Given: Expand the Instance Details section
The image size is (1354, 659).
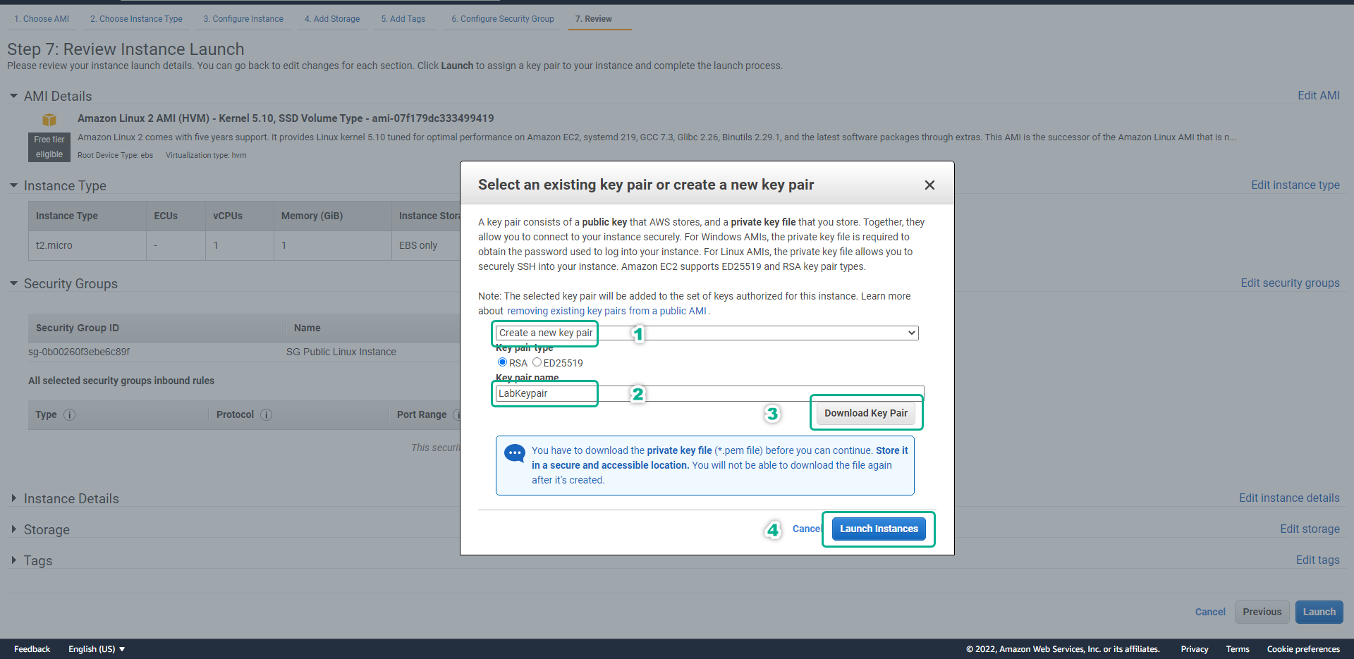Looking at the screenshot, I should pos(13,498).
